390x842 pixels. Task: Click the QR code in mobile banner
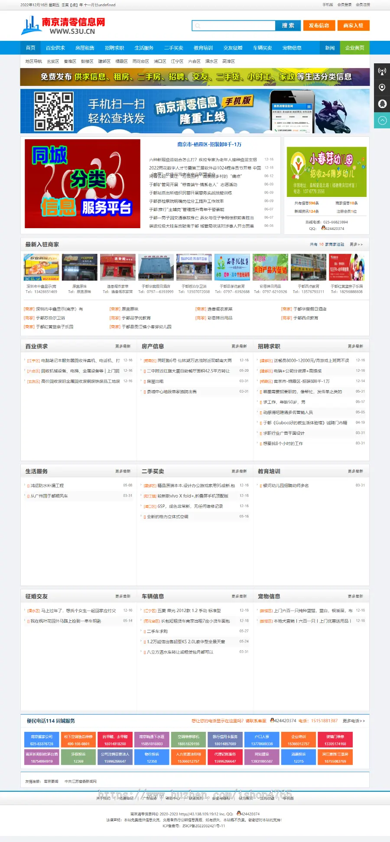point(54,111)
